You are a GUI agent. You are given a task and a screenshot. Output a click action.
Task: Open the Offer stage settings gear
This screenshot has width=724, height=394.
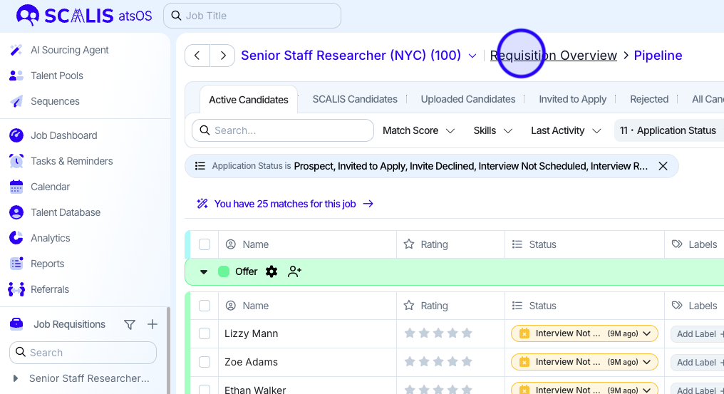click(271, 271)
